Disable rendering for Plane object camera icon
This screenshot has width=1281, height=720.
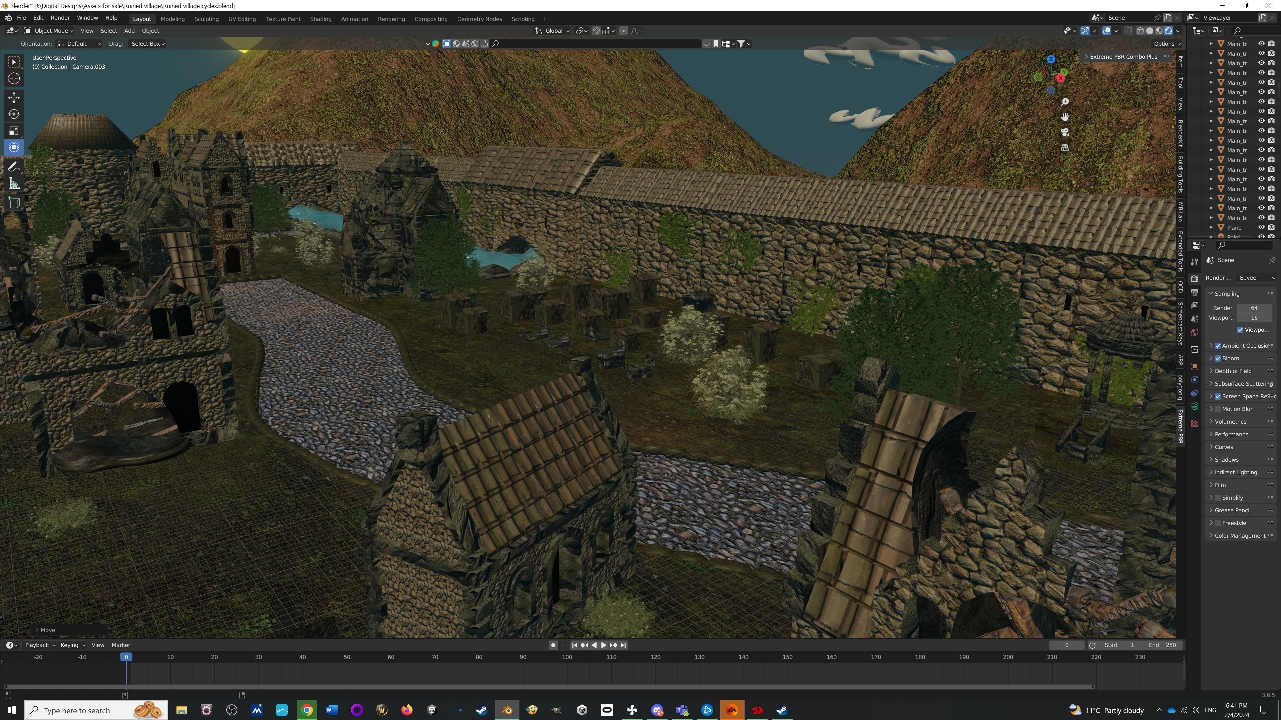[x=1272, y=228]
